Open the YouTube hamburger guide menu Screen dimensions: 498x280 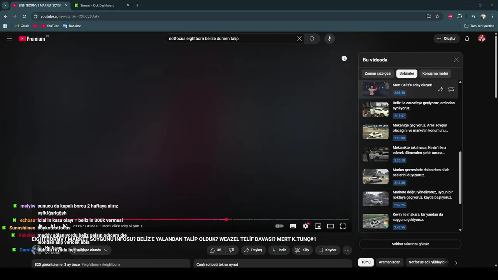(9, 38)
